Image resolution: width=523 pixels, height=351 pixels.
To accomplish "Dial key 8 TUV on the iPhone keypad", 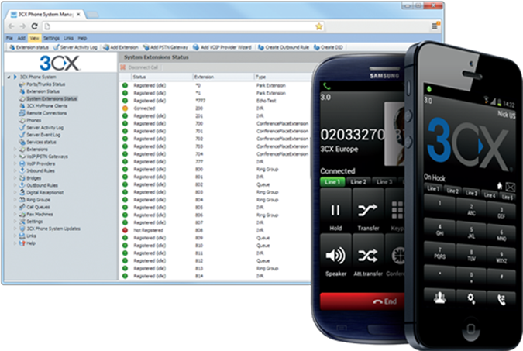I will pyautogui.click(x=471, y=255).
